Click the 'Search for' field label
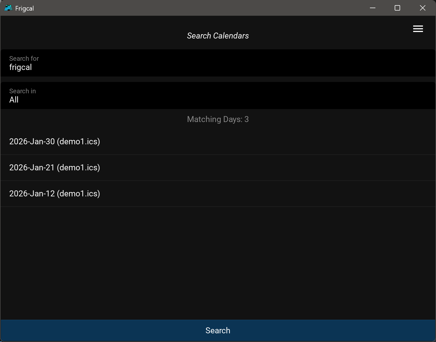 (24, 59)
